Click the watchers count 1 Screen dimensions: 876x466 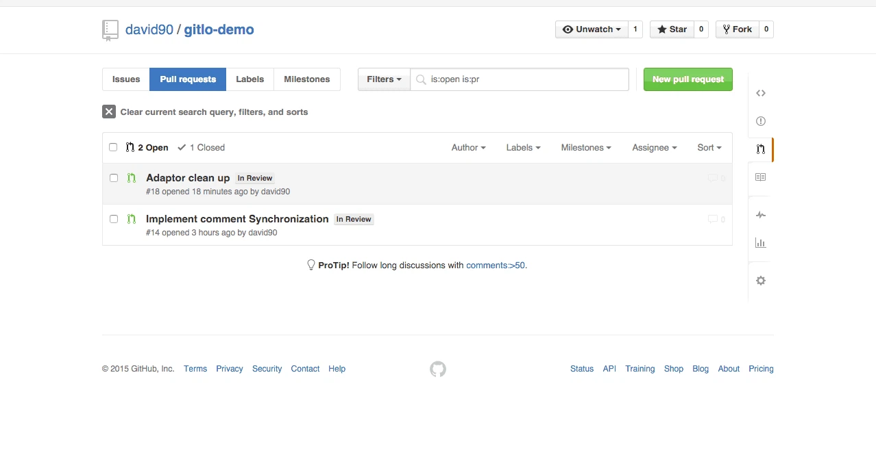(x=635, y=29)
